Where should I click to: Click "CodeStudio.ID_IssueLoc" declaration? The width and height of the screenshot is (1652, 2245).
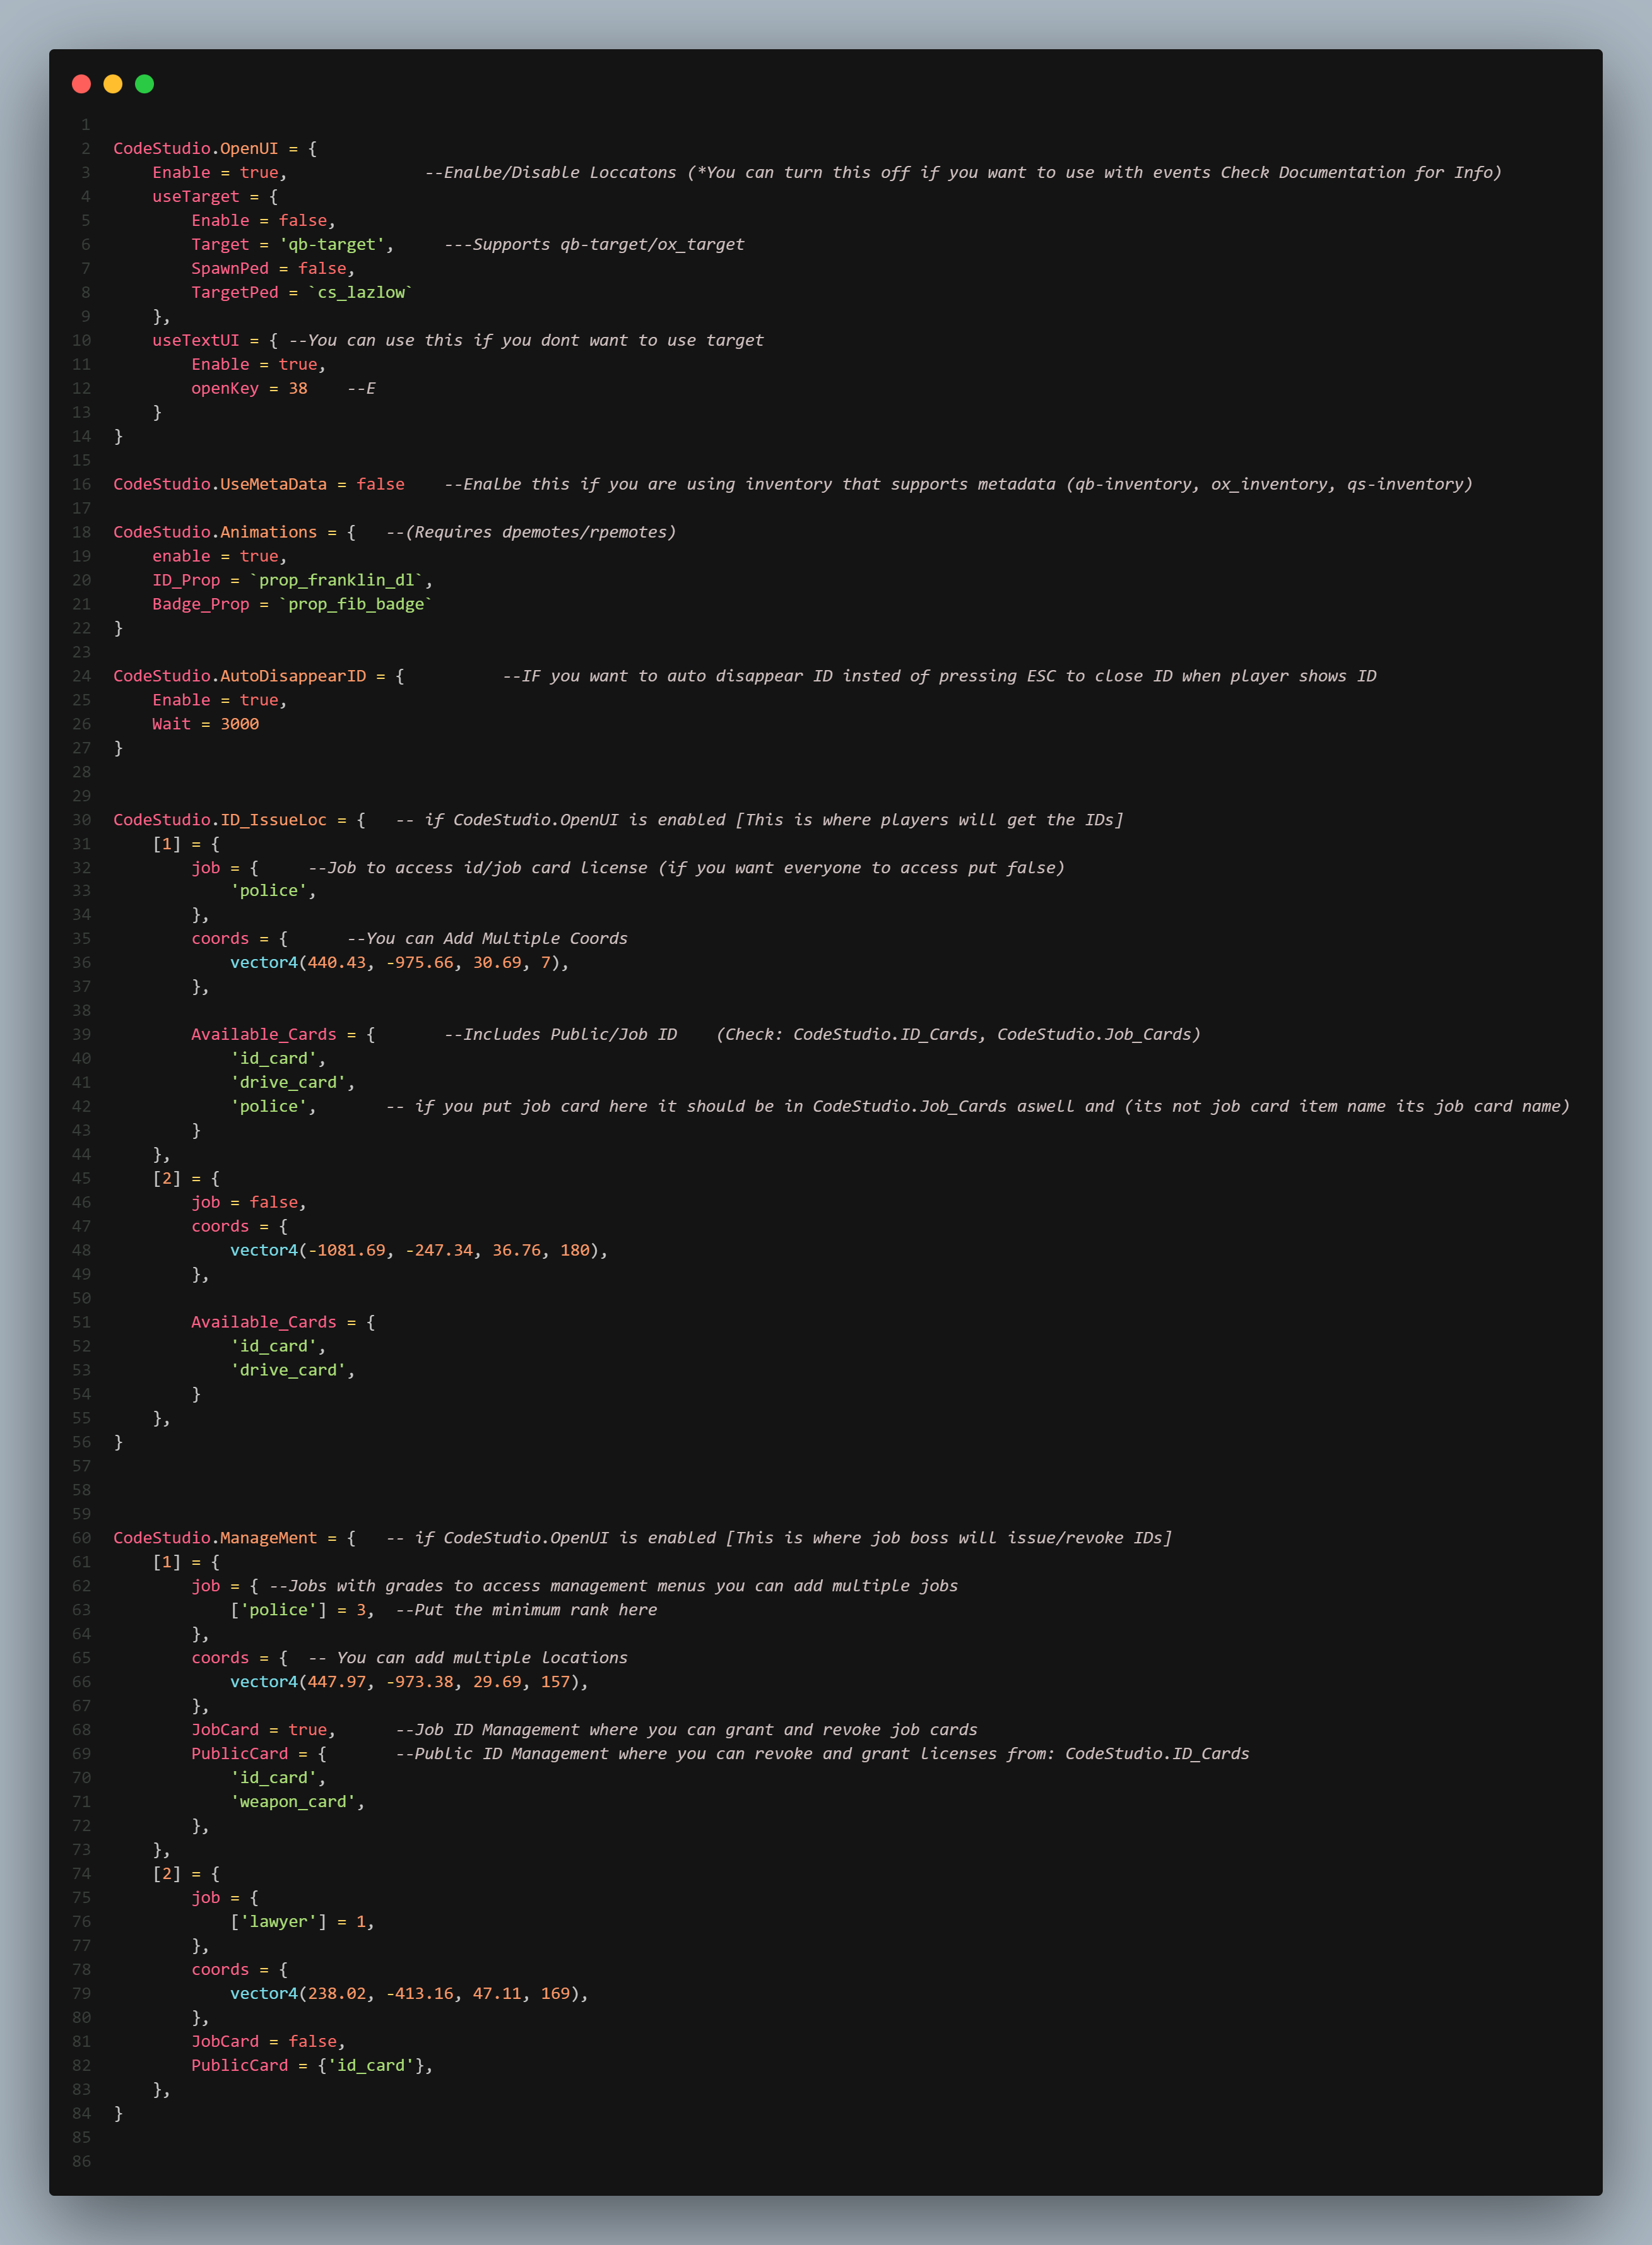[x=220, y=821]
